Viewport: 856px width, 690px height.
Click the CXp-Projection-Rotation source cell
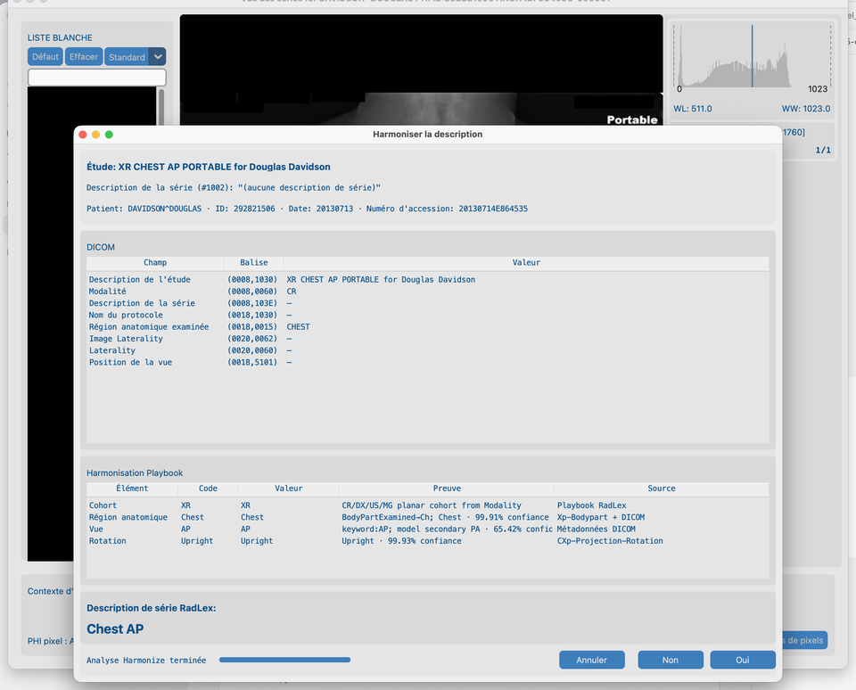[x=610, y=541]
